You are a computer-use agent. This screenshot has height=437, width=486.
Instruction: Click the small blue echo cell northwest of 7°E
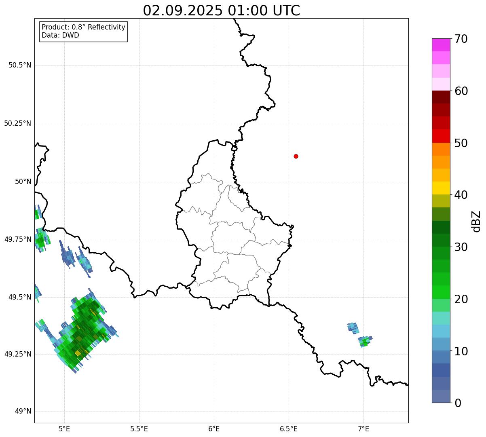(x=353, y=327)
